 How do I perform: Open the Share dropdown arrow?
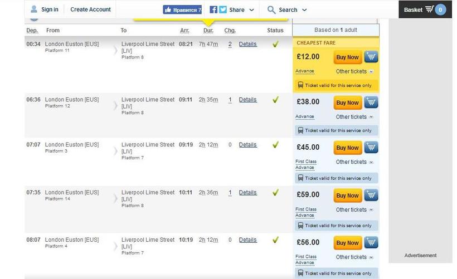click(252, 10)
